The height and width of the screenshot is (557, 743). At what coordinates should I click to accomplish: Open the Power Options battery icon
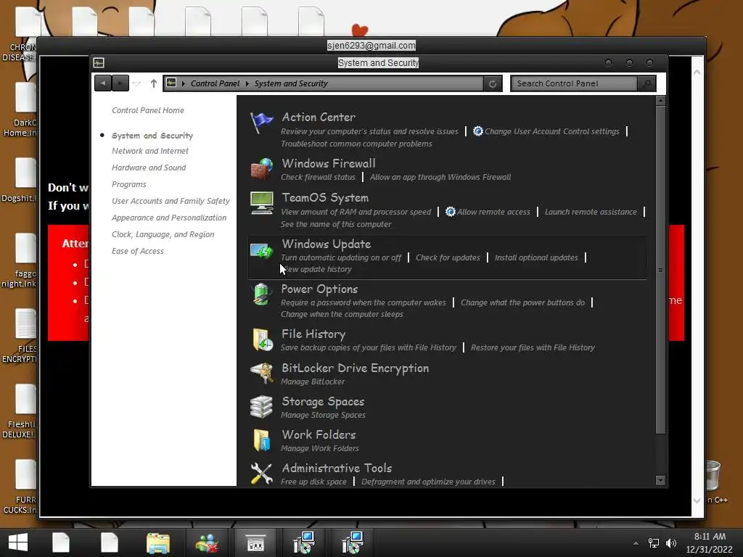pyautogui.click(x=261, y=294)
